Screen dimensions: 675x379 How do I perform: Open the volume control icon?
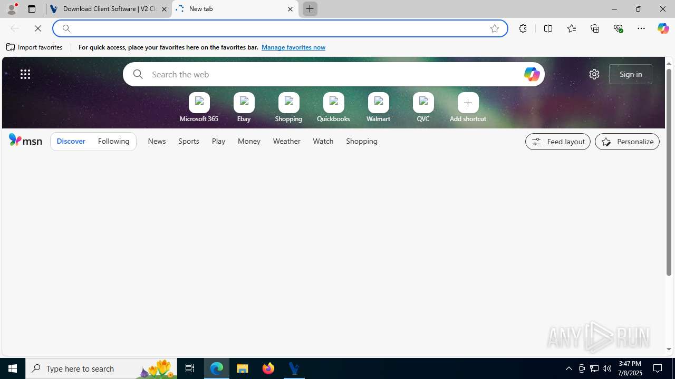(607, 368)
